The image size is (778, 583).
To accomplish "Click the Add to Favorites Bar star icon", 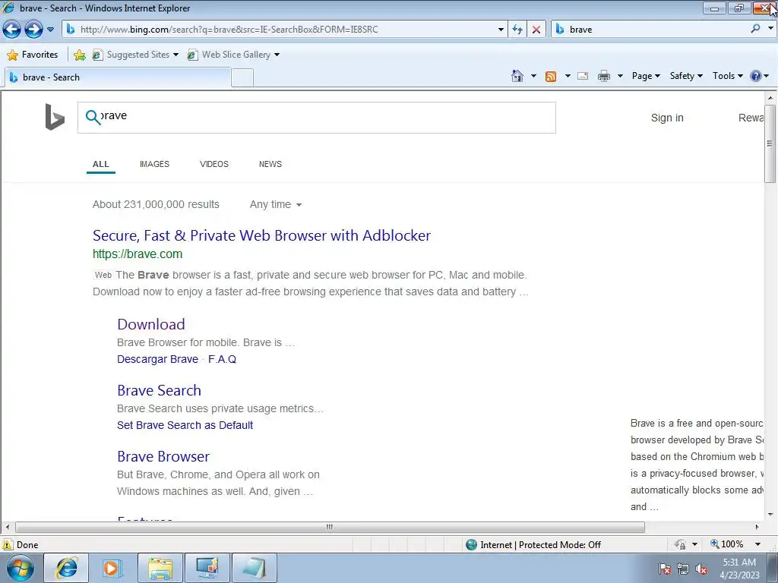I will click(79, 55).
